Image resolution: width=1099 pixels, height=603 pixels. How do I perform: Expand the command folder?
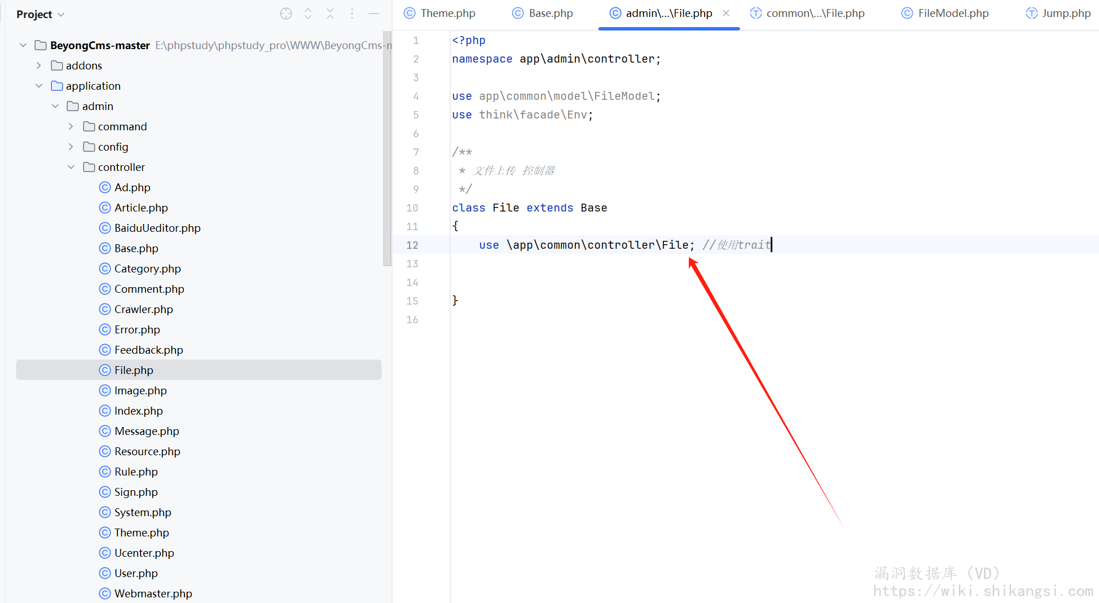pos(71,126)
